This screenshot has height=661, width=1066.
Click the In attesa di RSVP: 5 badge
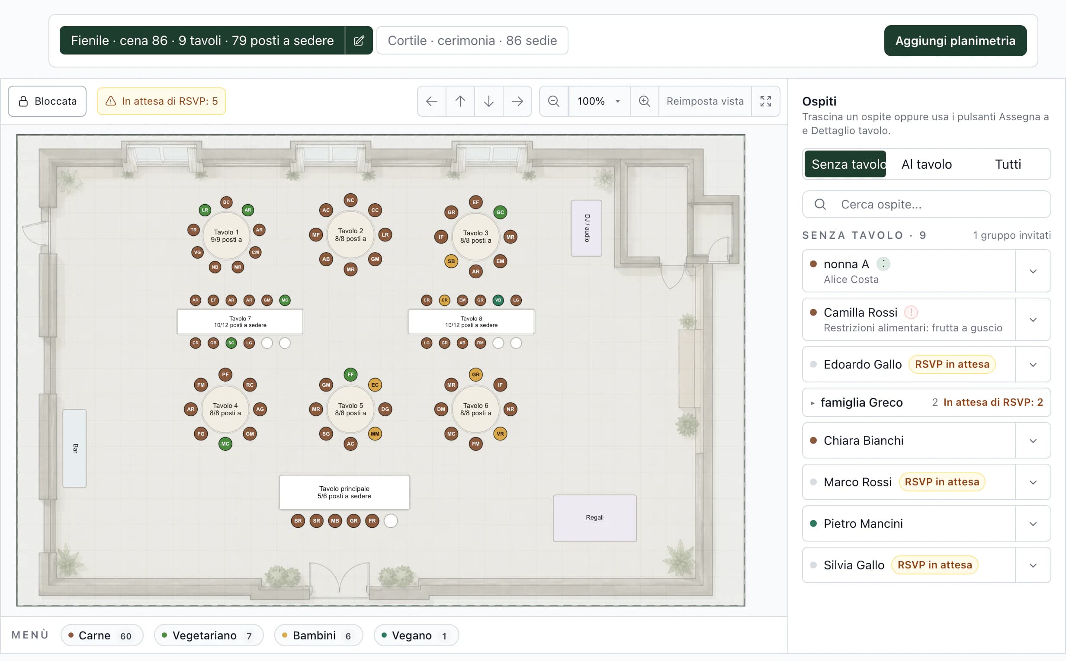click(x=161, y=101)
